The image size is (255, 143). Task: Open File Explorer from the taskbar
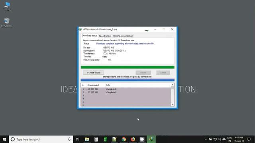(87, 139)
